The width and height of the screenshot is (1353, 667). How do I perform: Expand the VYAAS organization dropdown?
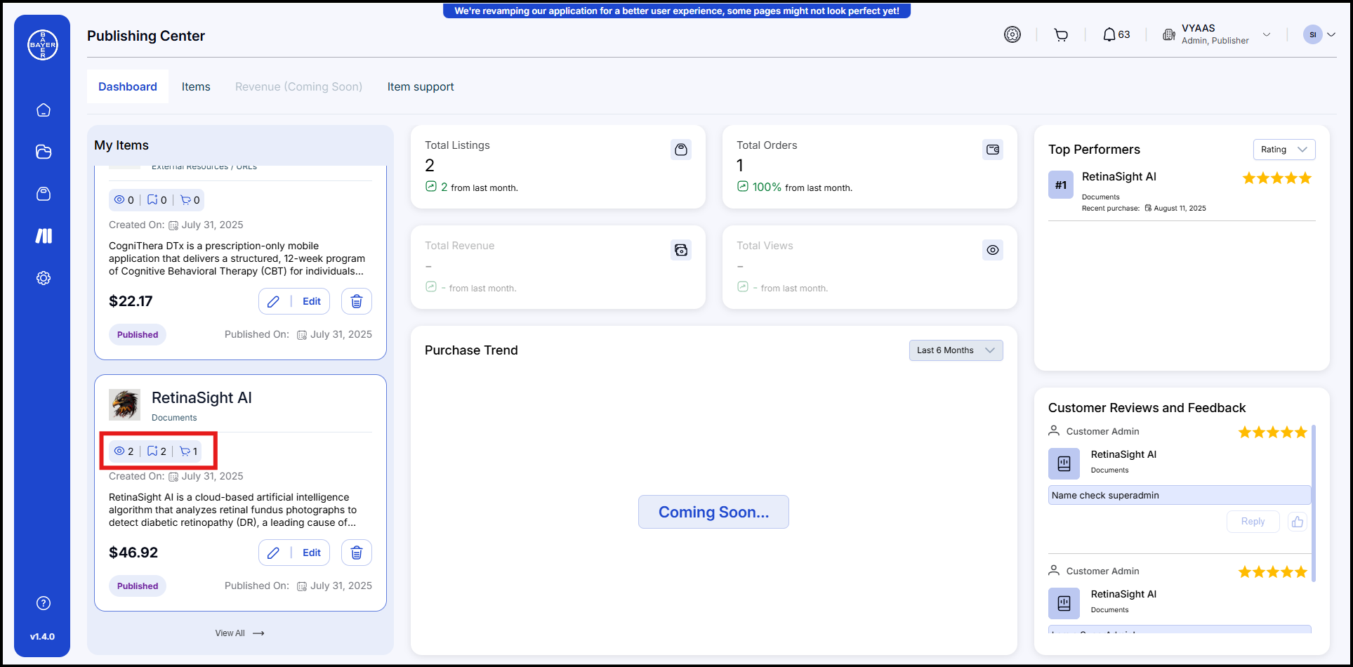[x=1267, y=34]
